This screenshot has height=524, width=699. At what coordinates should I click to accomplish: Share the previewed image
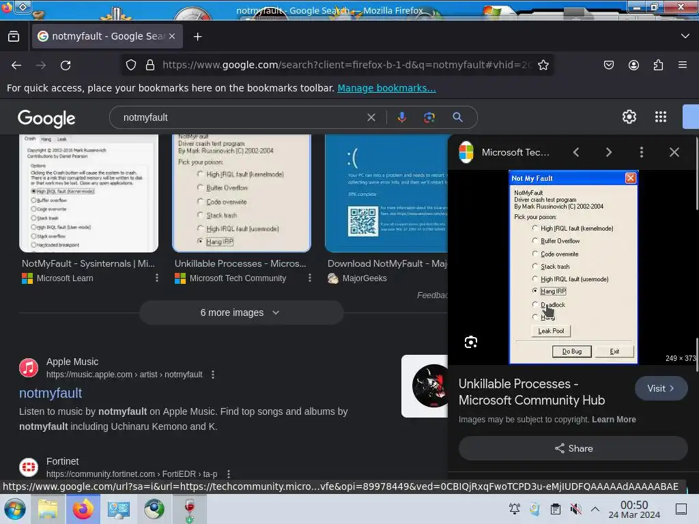click(573, 448)
